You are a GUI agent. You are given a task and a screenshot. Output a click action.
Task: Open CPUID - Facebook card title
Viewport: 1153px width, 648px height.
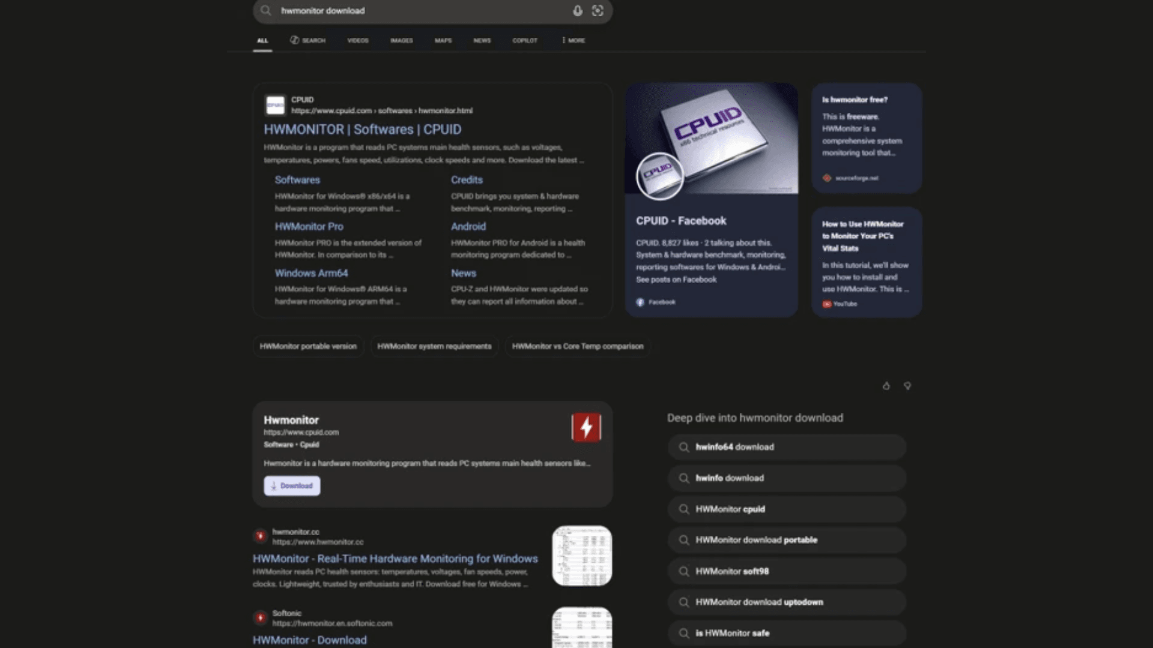681,221
